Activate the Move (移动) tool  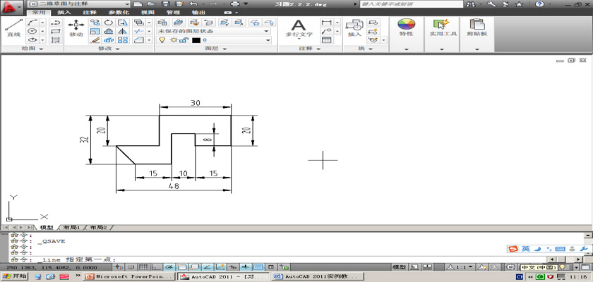[76, 28]
